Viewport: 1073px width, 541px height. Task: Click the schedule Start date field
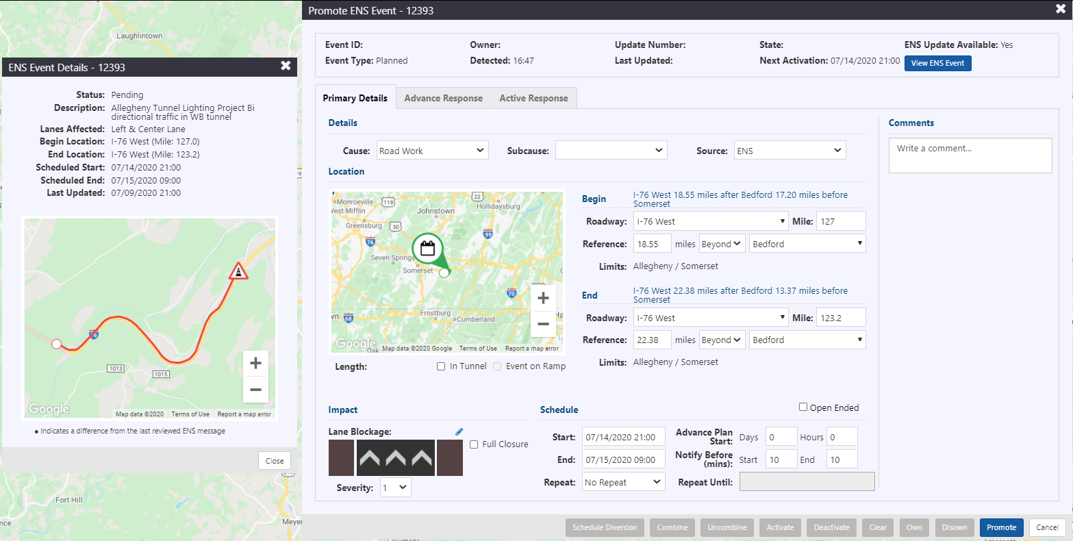[x=623, y=437]
